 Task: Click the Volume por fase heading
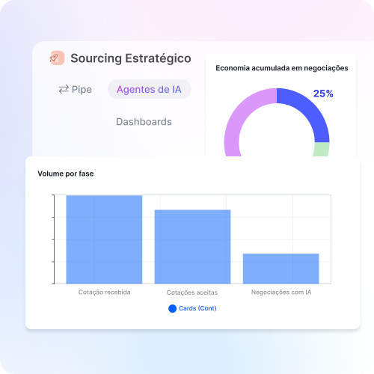click(x=66, y=174)
